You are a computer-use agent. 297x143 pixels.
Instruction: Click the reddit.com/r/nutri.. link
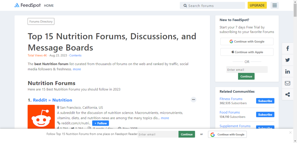(x=76, y=123)
